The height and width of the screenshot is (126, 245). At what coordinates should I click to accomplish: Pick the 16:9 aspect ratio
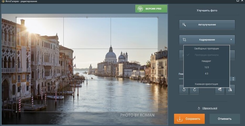point(206,67)
